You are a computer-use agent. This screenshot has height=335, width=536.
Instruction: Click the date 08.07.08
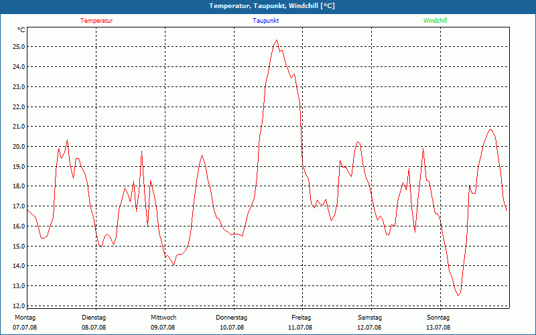pyautogui.click(x=94, y=328)
